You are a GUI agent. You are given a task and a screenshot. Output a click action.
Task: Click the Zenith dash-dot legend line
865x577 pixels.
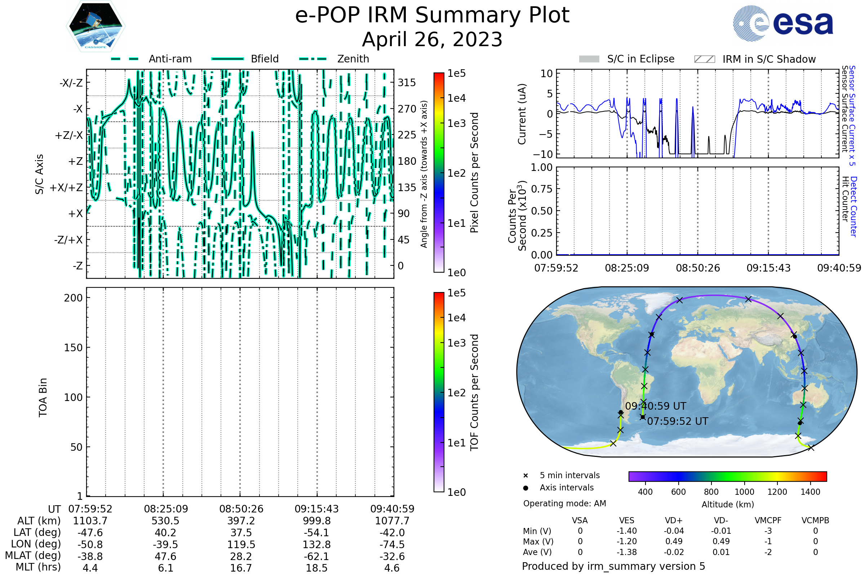[x=313, y=59]
